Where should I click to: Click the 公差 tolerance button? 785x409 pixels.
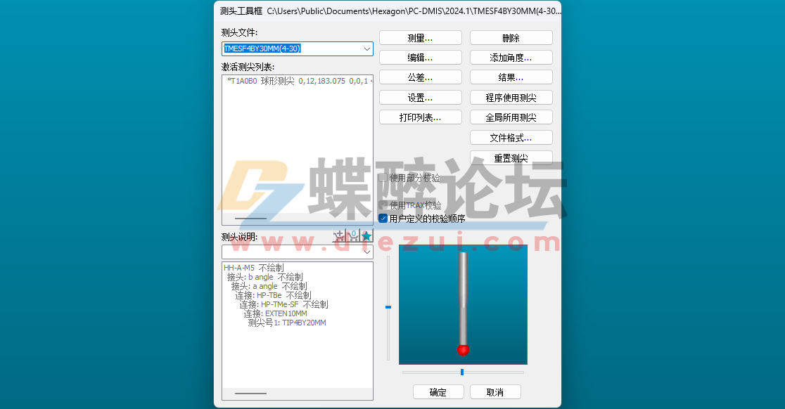tap(420, 77)
